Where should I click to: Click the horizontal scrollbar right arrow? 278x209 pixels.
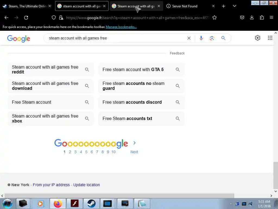tap(271, 196)
